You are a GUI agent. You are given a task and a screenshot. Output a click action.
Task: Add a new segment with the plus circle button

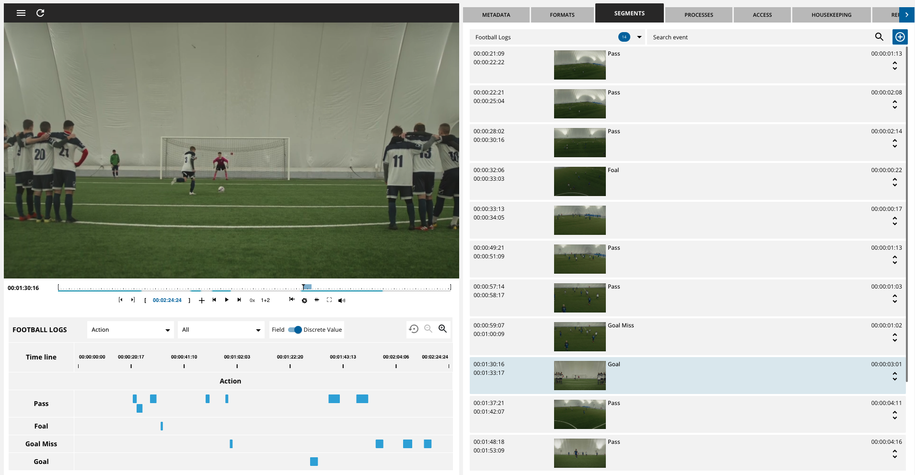[x=900, y=37]
